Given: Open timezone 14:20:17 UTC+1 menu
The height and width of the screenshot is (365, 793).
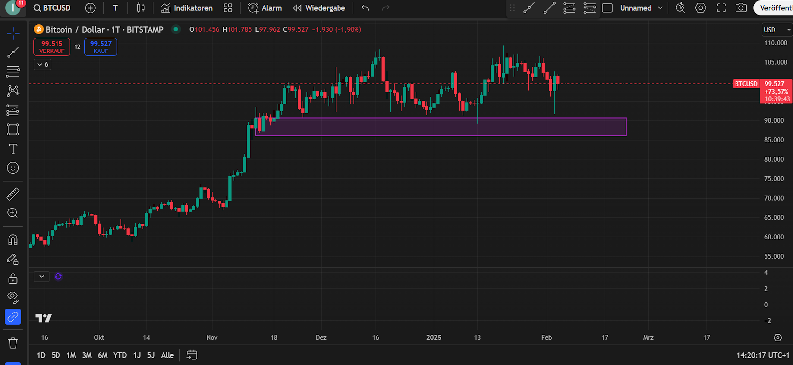Looking at the screenshot, I should 762,355.
